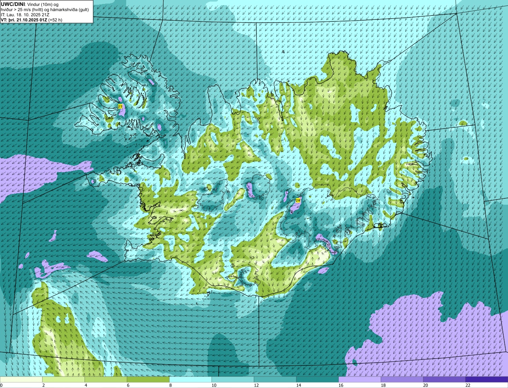The image size is (508, 388).
Task: Click the 10–12 m/s turquoise legend swatch
Action: point(233,380)
